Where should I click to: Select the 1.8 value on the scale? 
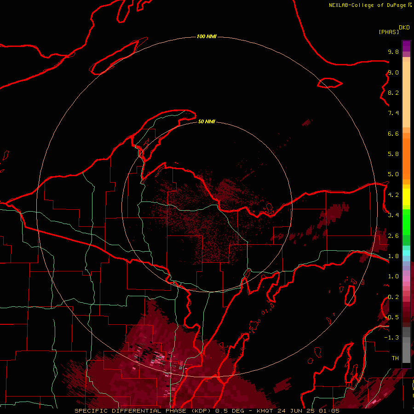pyautogui.click(x=393, y=256)
